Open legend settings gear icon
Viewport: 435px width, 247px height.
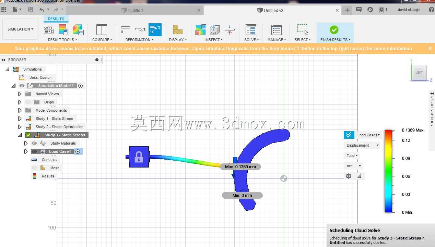[349, 176]
